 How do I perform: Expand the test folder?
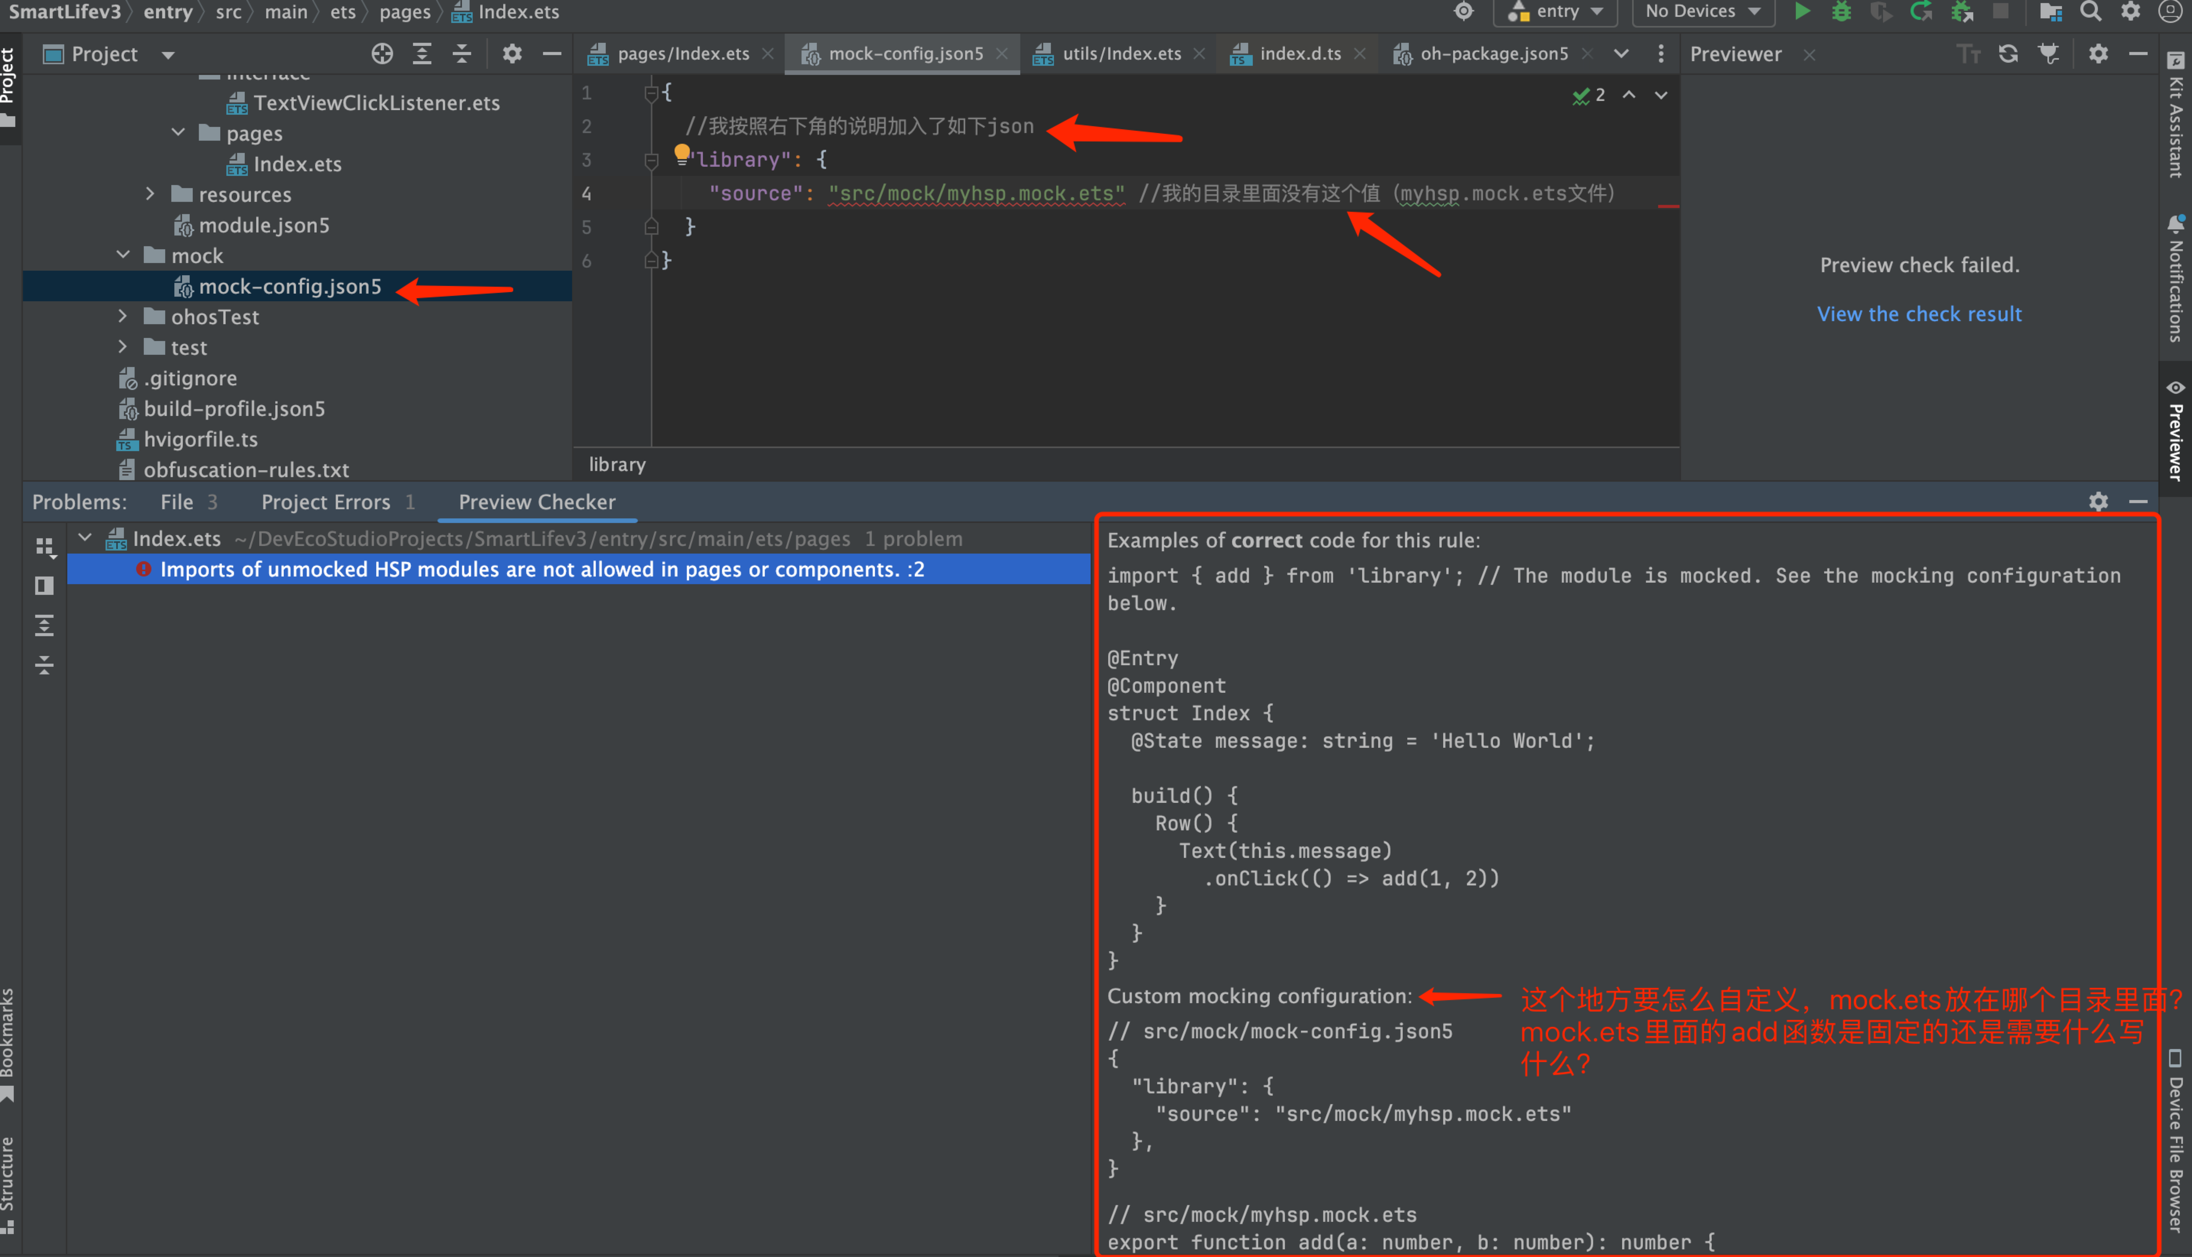tap(124, 347)
